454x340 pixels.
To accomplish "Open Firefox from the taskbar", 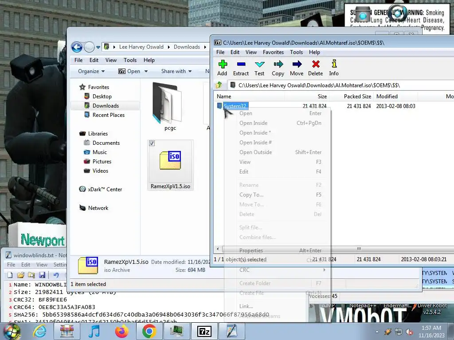I will [x=121, y=331].
